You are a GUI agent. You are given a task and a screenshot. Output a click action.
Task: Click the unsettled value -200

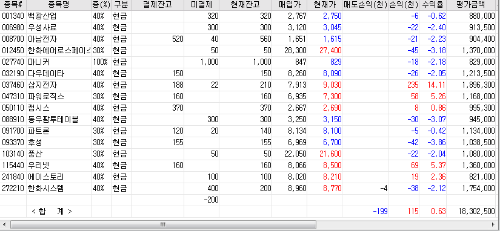coord(211,200)
